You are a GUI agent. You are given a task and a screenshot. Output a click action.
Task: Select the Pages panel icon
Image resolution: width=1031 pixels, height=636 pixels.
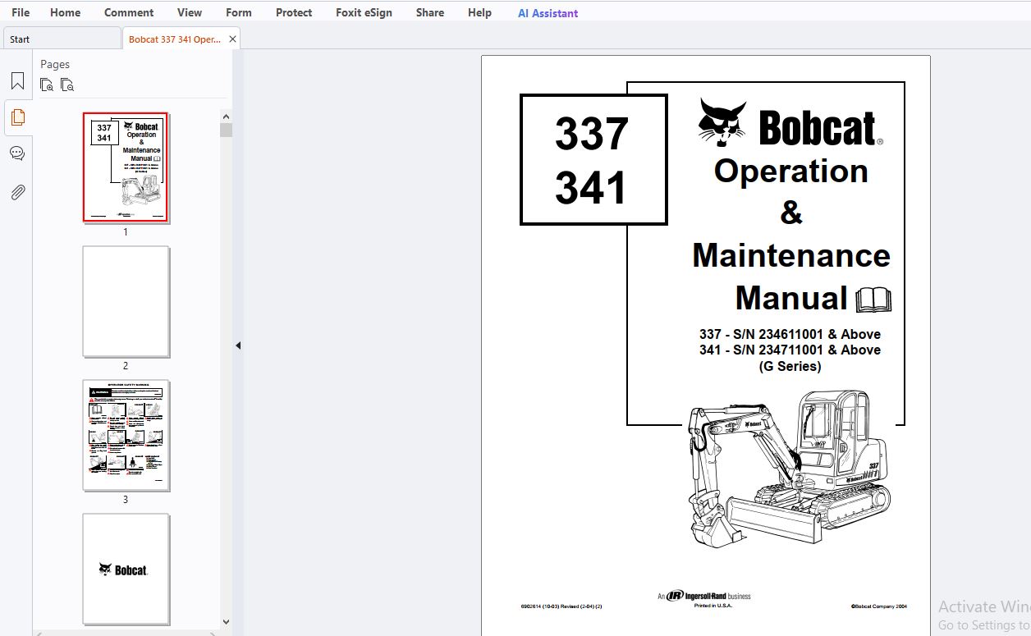[x=17, y=117]
